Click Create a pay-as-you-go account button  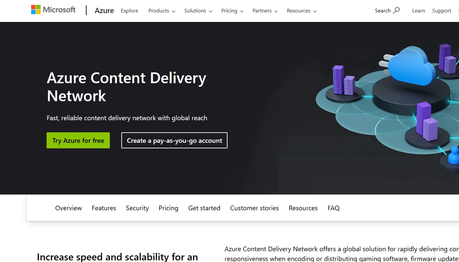(x=174, y=140)
